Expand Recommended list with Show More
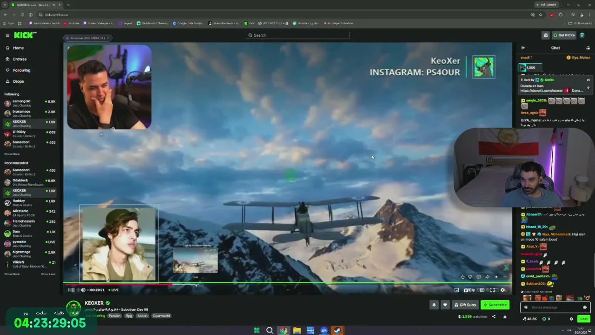The height and width of the screenshot is (335, 595). [12, 274]
